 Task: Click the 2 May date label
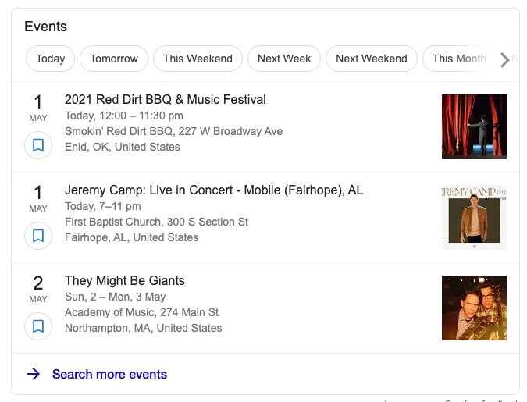click(x=38, y=288)
